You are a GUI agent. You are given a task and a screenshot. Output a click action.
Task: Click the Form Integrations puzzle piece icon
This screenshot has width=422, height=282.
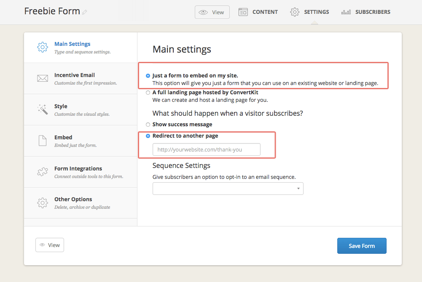(42, 172)
